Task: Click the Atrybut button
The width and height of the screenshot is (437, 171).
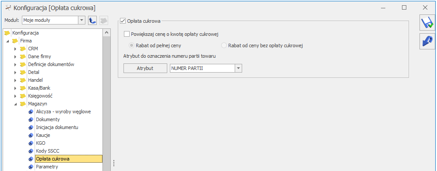Action: tap(145, 68)
